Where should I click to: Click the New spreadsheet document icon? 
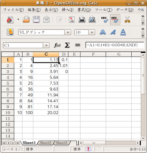[10, 20]
